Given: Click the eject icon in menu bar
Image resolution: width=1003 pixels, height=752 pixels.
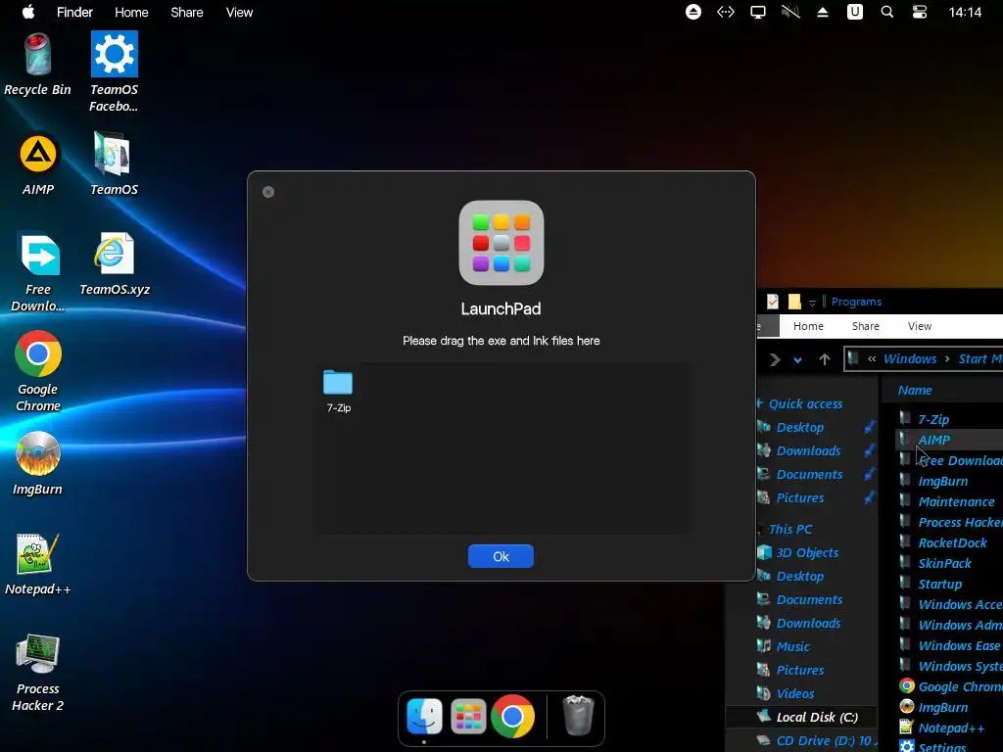Looking at the screenshot, I should pos(823,12).
